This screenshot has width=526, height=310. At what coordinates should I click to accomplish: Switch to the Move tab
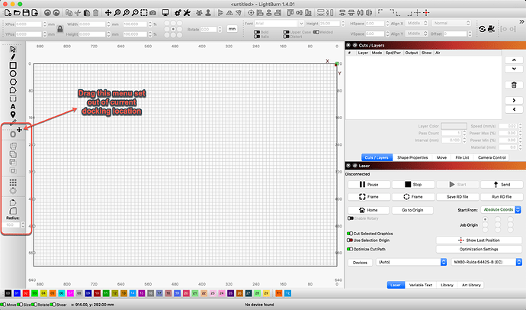(x=441, y=157)
